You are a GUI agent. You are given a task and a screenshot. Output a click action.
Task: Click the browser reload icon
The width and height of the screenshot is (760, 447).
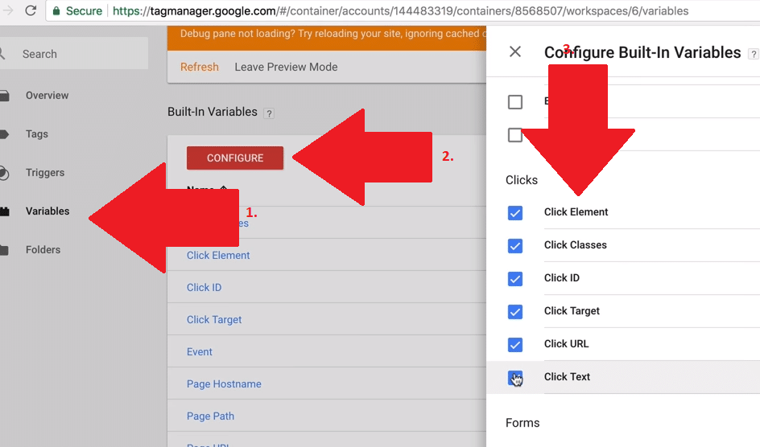click(31, 10)
